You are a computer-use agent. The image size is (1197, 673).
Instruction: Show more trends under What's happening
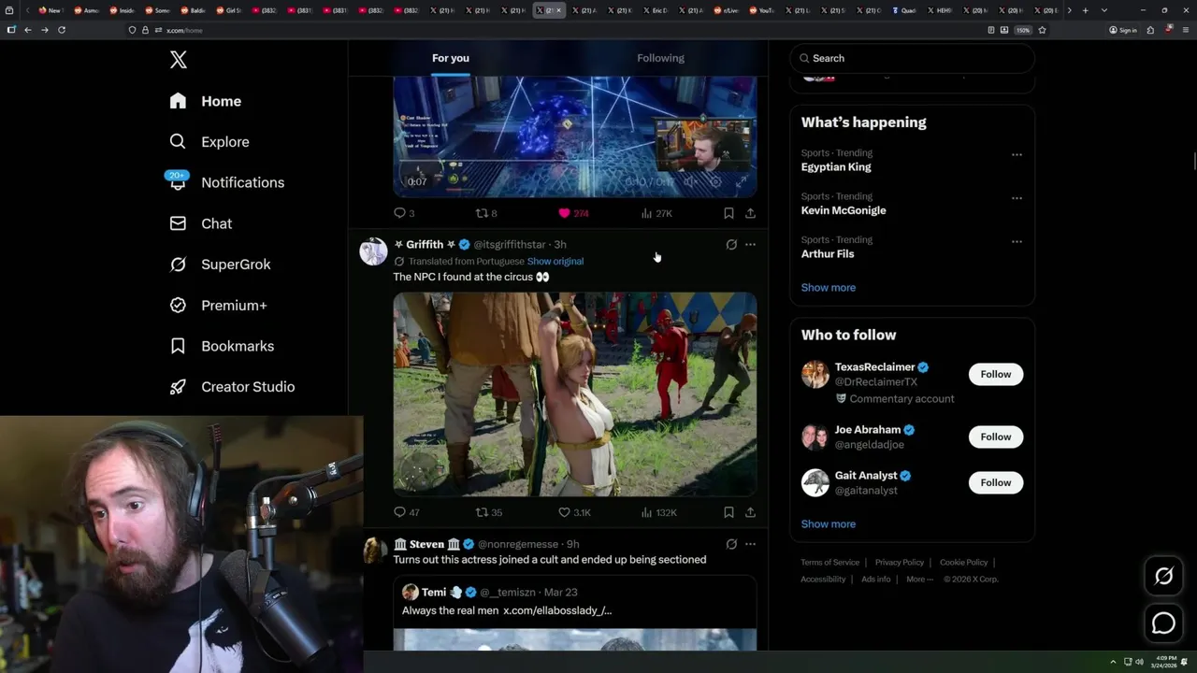pyautogui.click(x=828, y=288)
